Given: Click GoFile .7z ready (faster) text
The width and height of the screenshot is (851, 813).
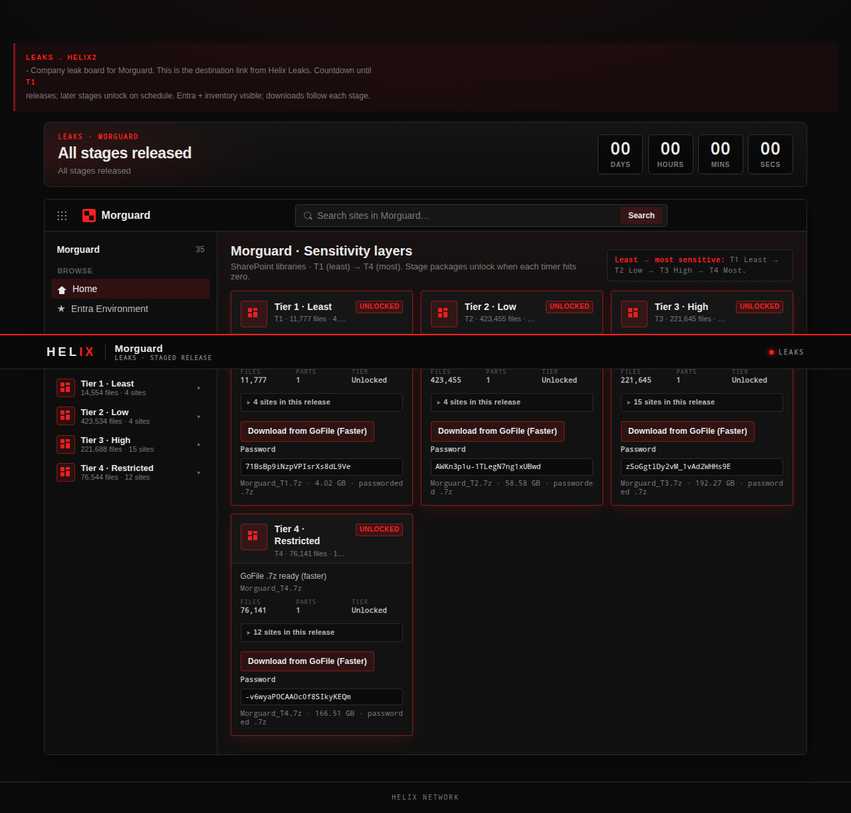Looking at the screenshot, I should pyautogui.click(x=283, y=576).
